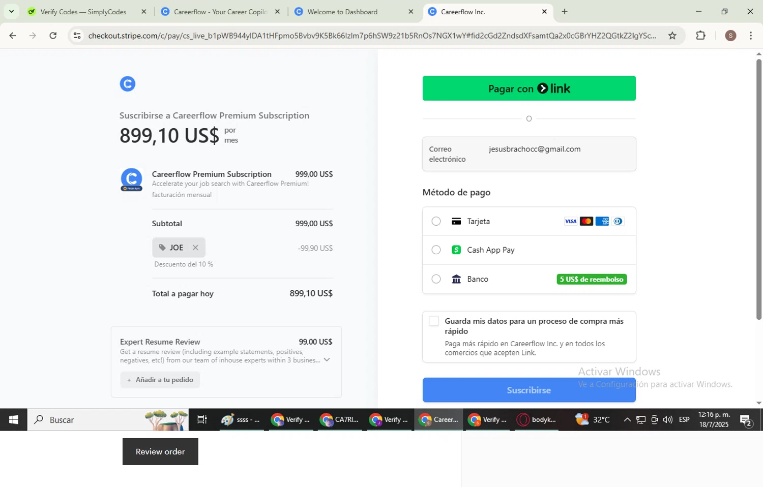Screen dimensions: 763x487
Task: Show hidden system tray icons
Action: point(627,419)
